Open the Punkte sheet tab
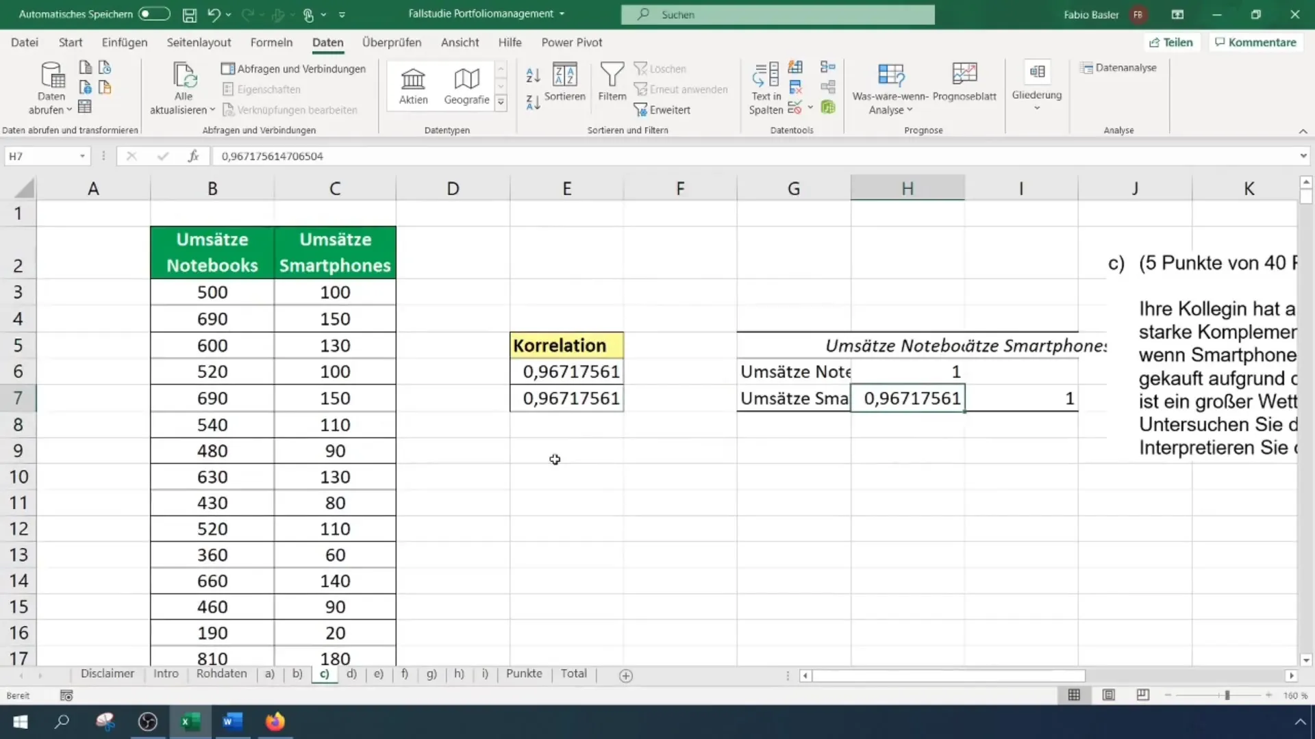 coord(524,674)
